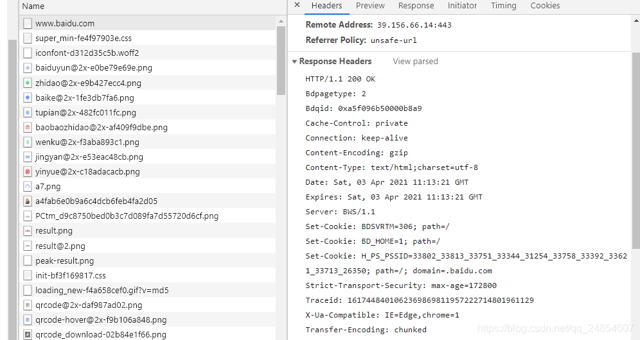The image size is (640, 340).
Task: Click the Server: BWS/1.1 header line
Action: click(x=340, y=212)
